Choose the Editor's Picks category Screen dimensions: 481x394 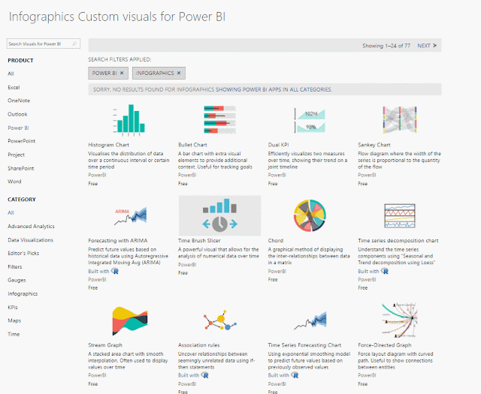coord(23,253)
